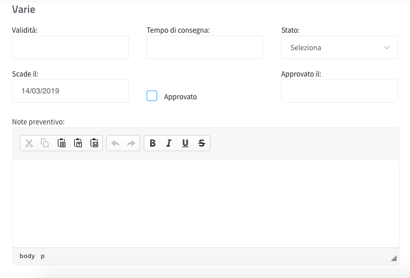410x278 pixels.
Task: Click the Undo arrow icon
Action: click(115, 143)
